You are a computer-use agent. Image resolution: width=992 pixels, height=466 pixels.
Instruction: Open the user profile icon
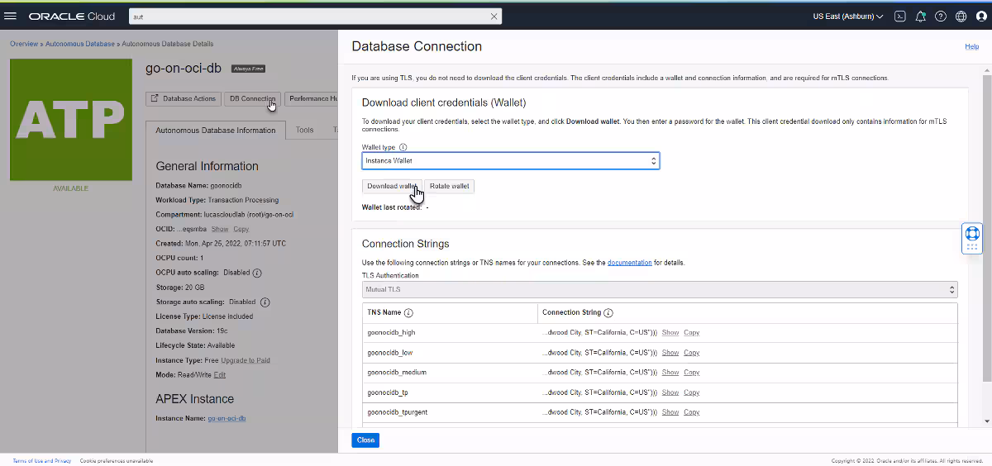click(x=980, y=17)
